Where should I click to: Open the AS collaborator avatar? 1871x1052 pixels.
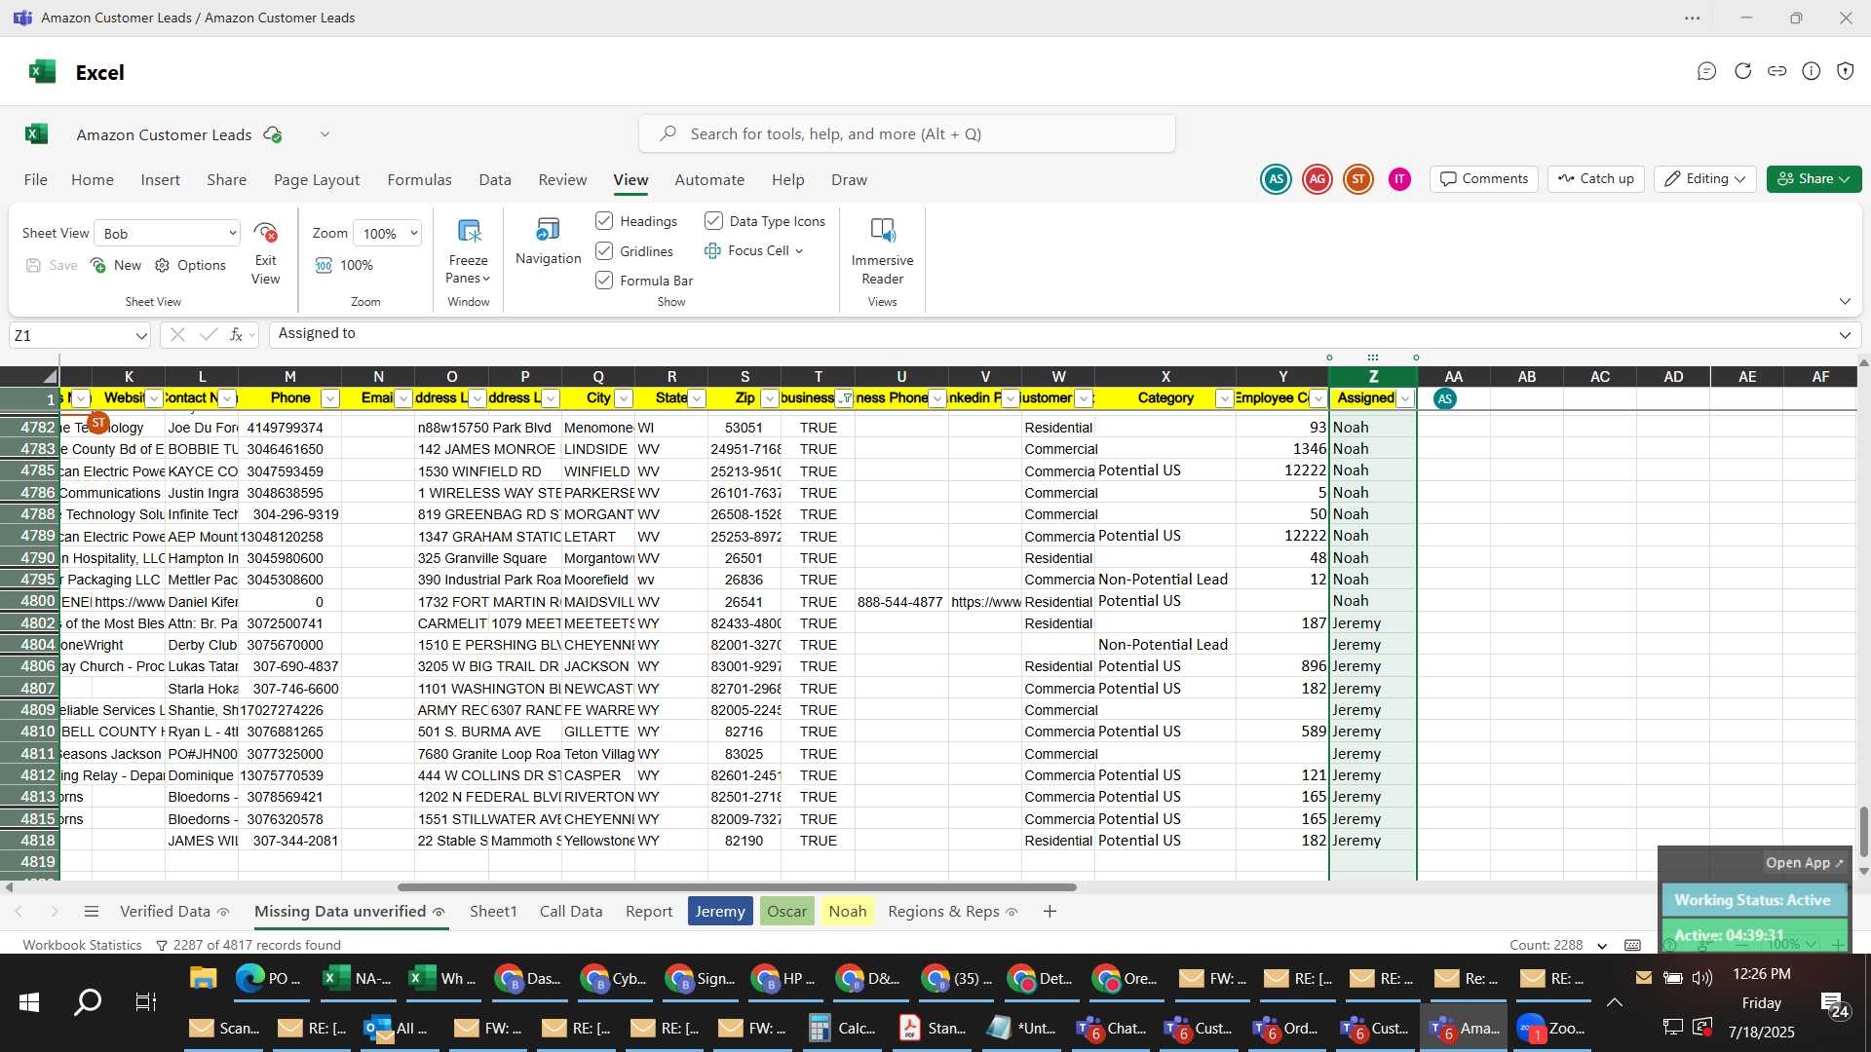[x=1276, y=179]
